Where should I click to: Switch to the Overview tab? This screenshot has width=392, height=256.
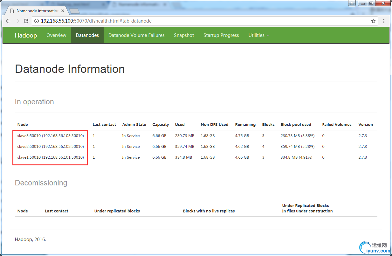(56, 35)
